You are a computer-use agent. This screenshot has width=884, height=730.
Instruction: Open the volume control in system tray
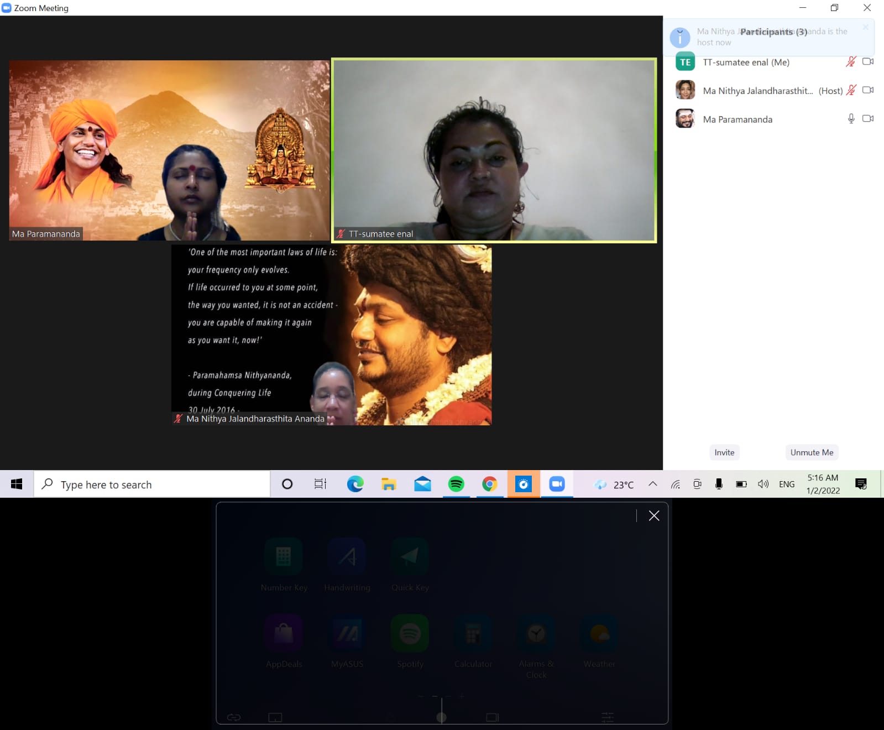pos(763,484)
